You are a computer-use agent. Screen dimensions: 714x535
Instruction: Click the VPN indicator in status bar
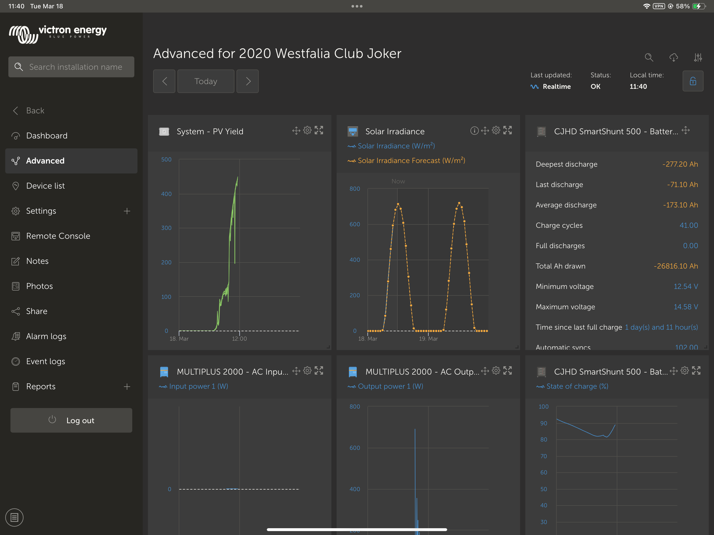coord(659,6)
